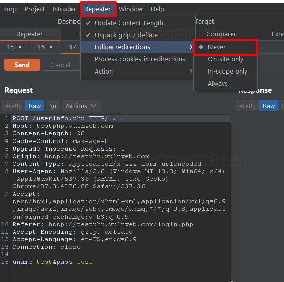Screen dimensions: 284x282
Task: Close request tab 15
Action: [20, 47]
